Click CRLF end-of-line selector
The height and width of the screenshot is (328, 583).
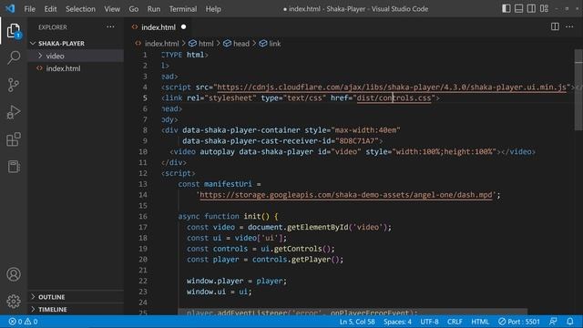click(455, 322)
